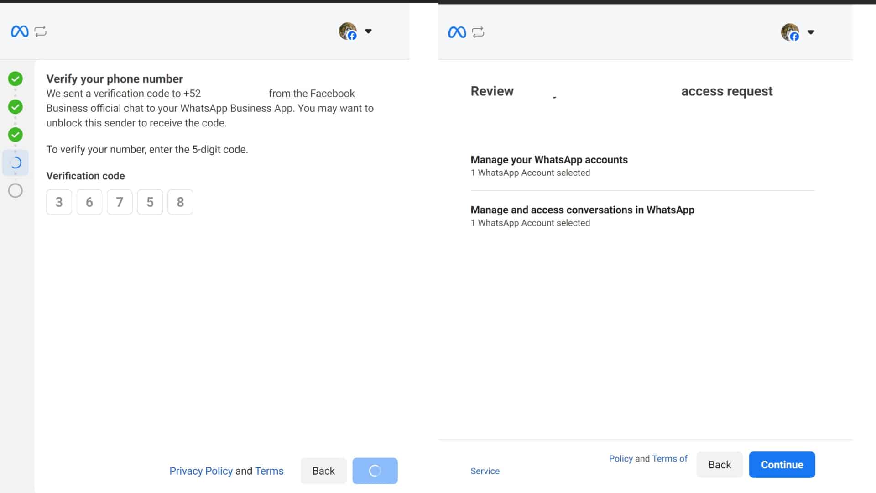Image resolution: width=876 pixels, height=493 pixels.
Task: Open the Privacy Policy link
Action: pyautogui.click(x=201, y=471)
